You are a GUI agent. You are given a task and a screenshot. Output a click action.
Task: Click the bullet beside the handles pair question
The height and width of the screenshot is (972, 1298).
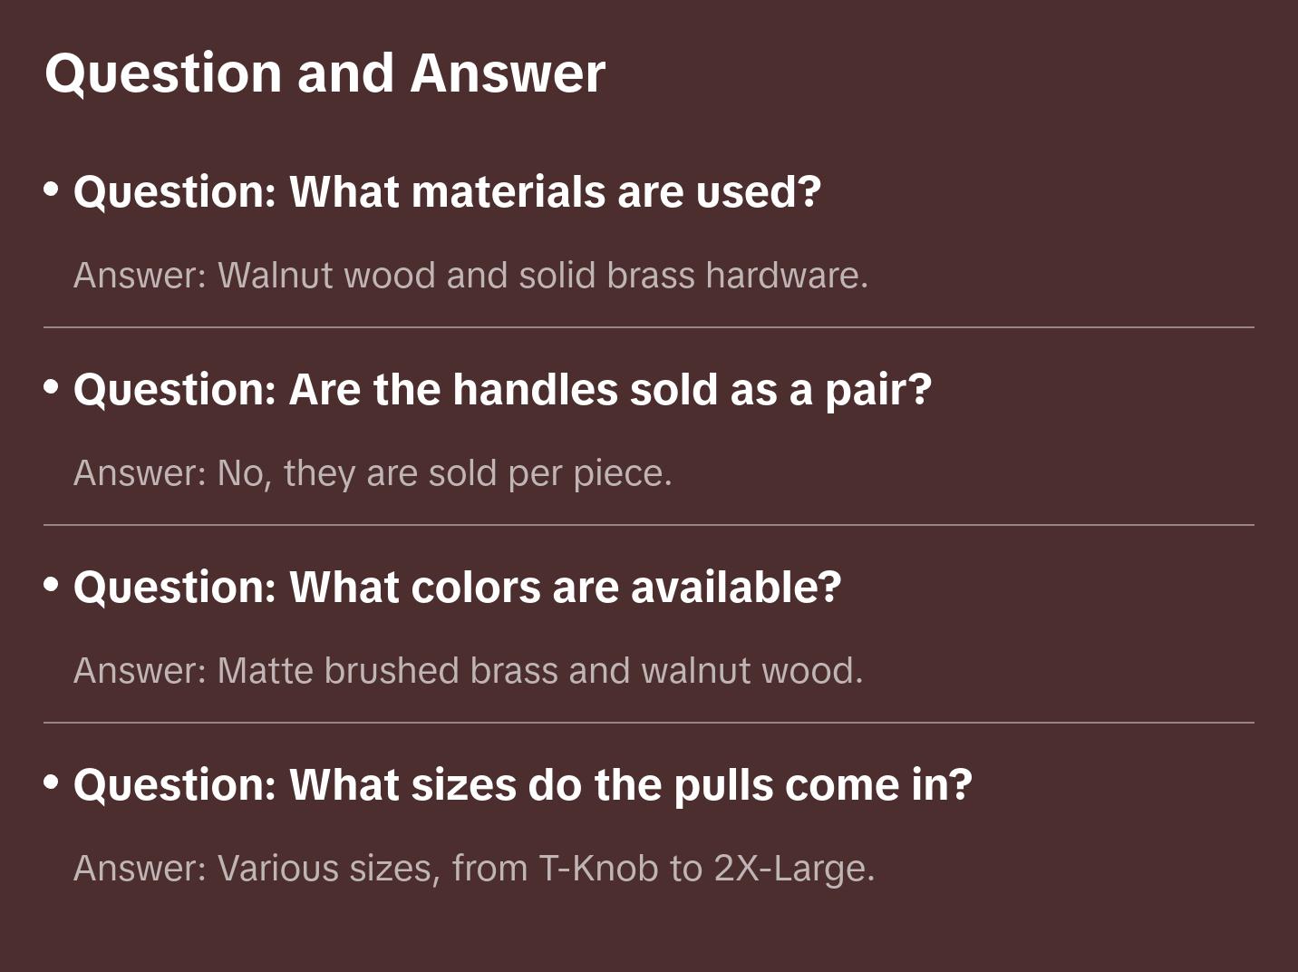click(x=52, y=387)
